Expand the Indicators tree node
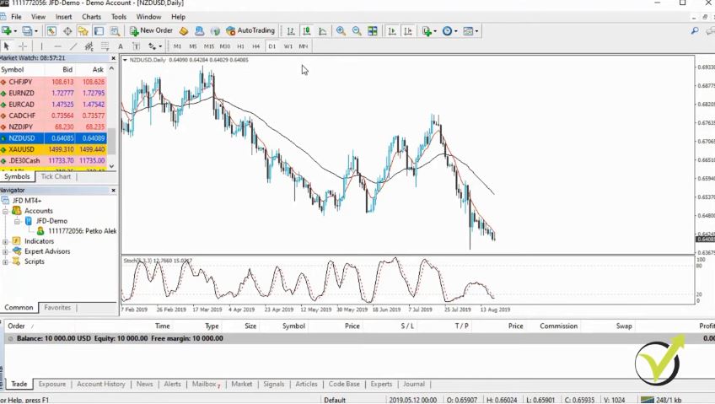This screenshot has height=404, width=715. [x=5, y=241]
